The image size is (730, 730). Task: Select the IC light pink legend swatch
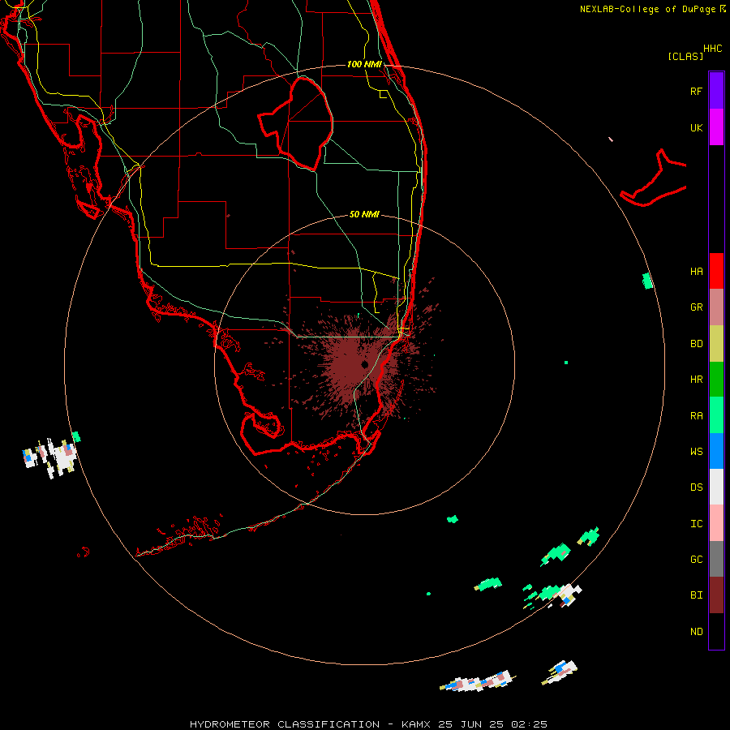click(x=716, y=523)
